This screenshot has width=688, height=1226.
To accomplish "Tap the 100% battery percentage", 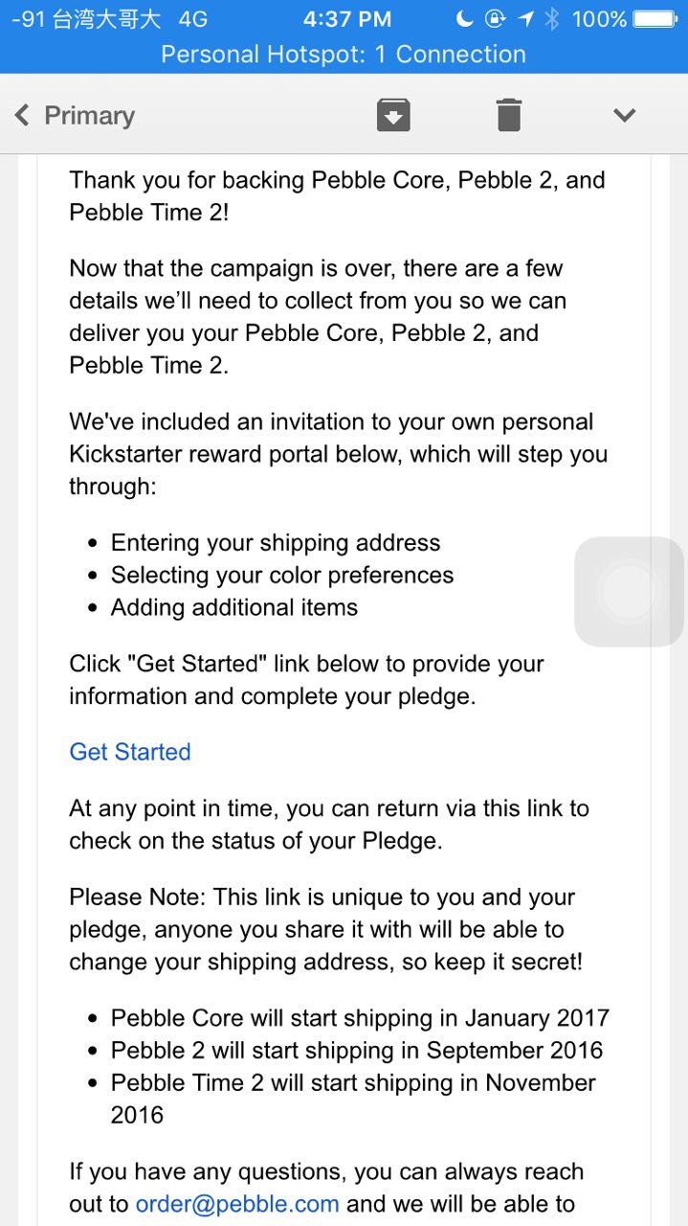I will (599, 19).
